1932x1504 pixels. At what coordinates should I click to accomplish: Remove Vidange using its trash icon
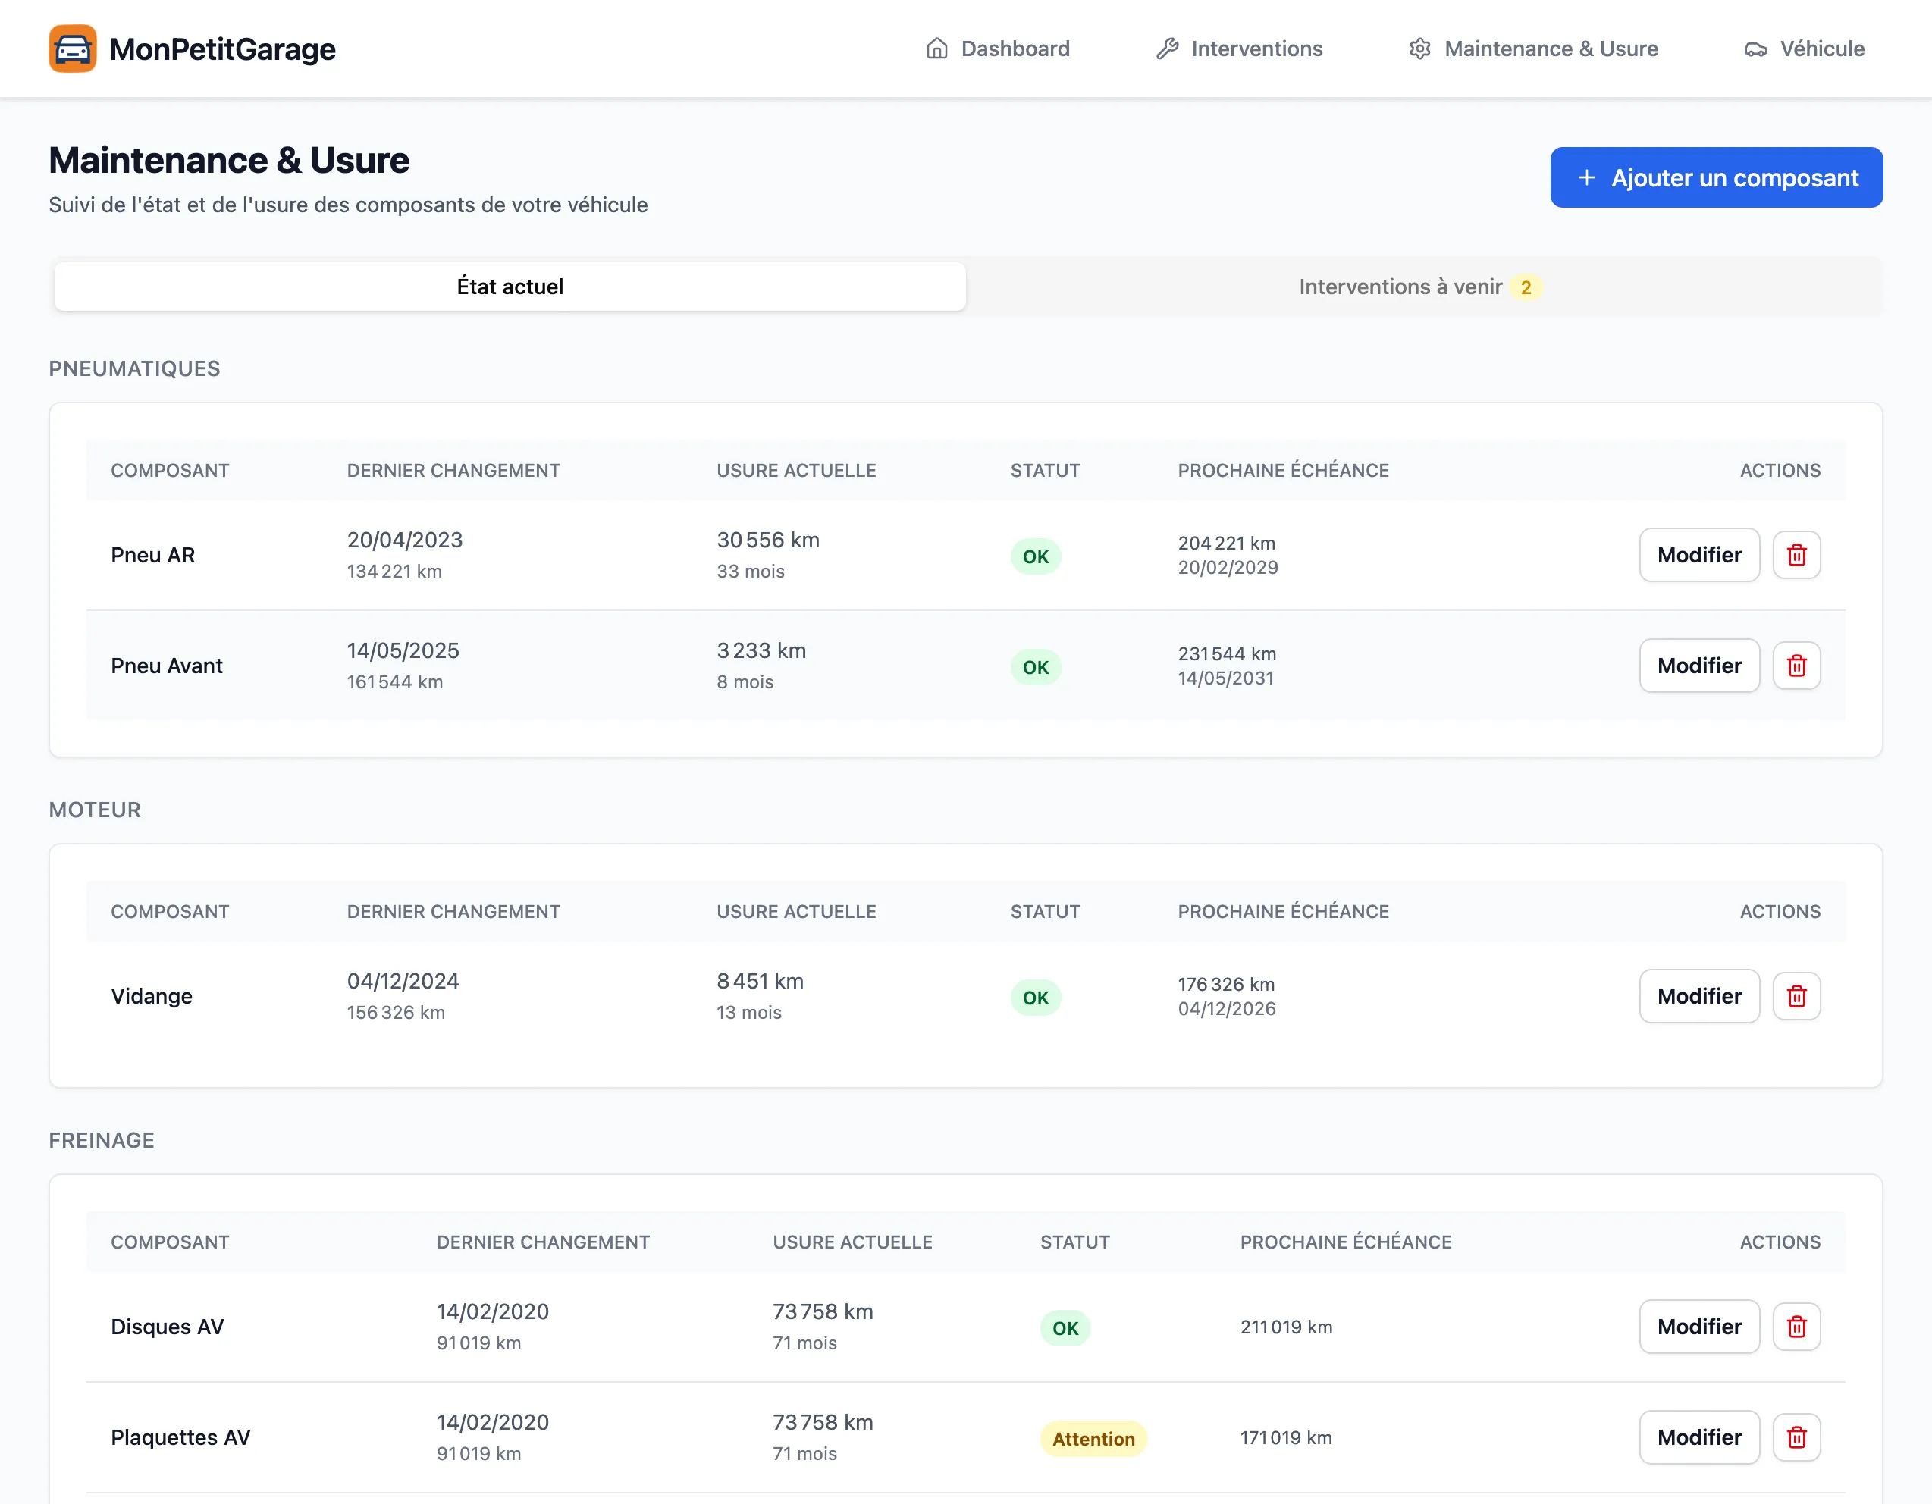point(1796,997)
